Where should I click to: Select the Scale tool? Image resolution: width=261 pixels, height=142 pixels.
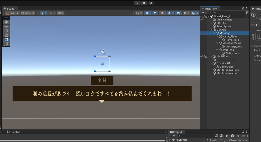(x=6, y=35)
